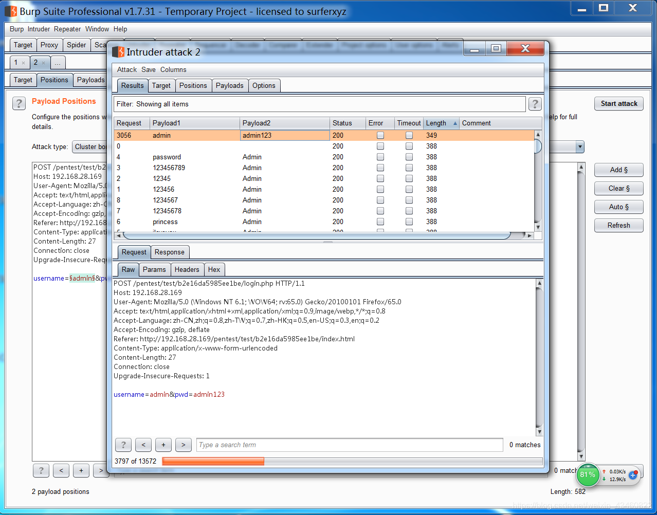Switch to Params view tab
Viewport: 657px width, 515px height.
(x=154, y=269)
